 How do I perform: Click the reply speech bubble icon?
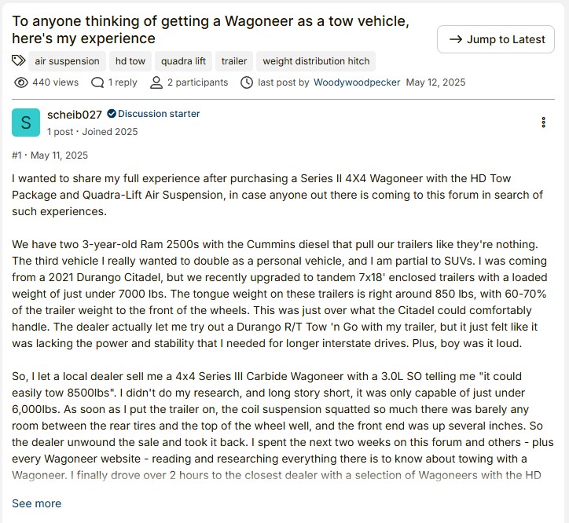pos(97,82)
